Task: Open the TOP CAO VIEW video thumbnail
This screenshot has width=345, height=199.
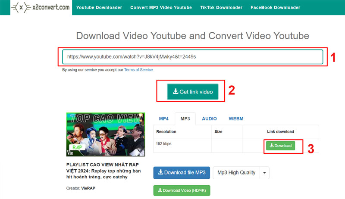Action: 106,134
